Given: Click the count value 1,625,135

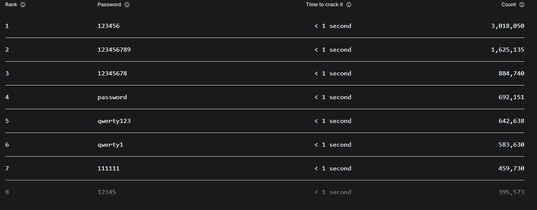Looking at the screenshot, I should pyautogui.click(x=507, y=50).
